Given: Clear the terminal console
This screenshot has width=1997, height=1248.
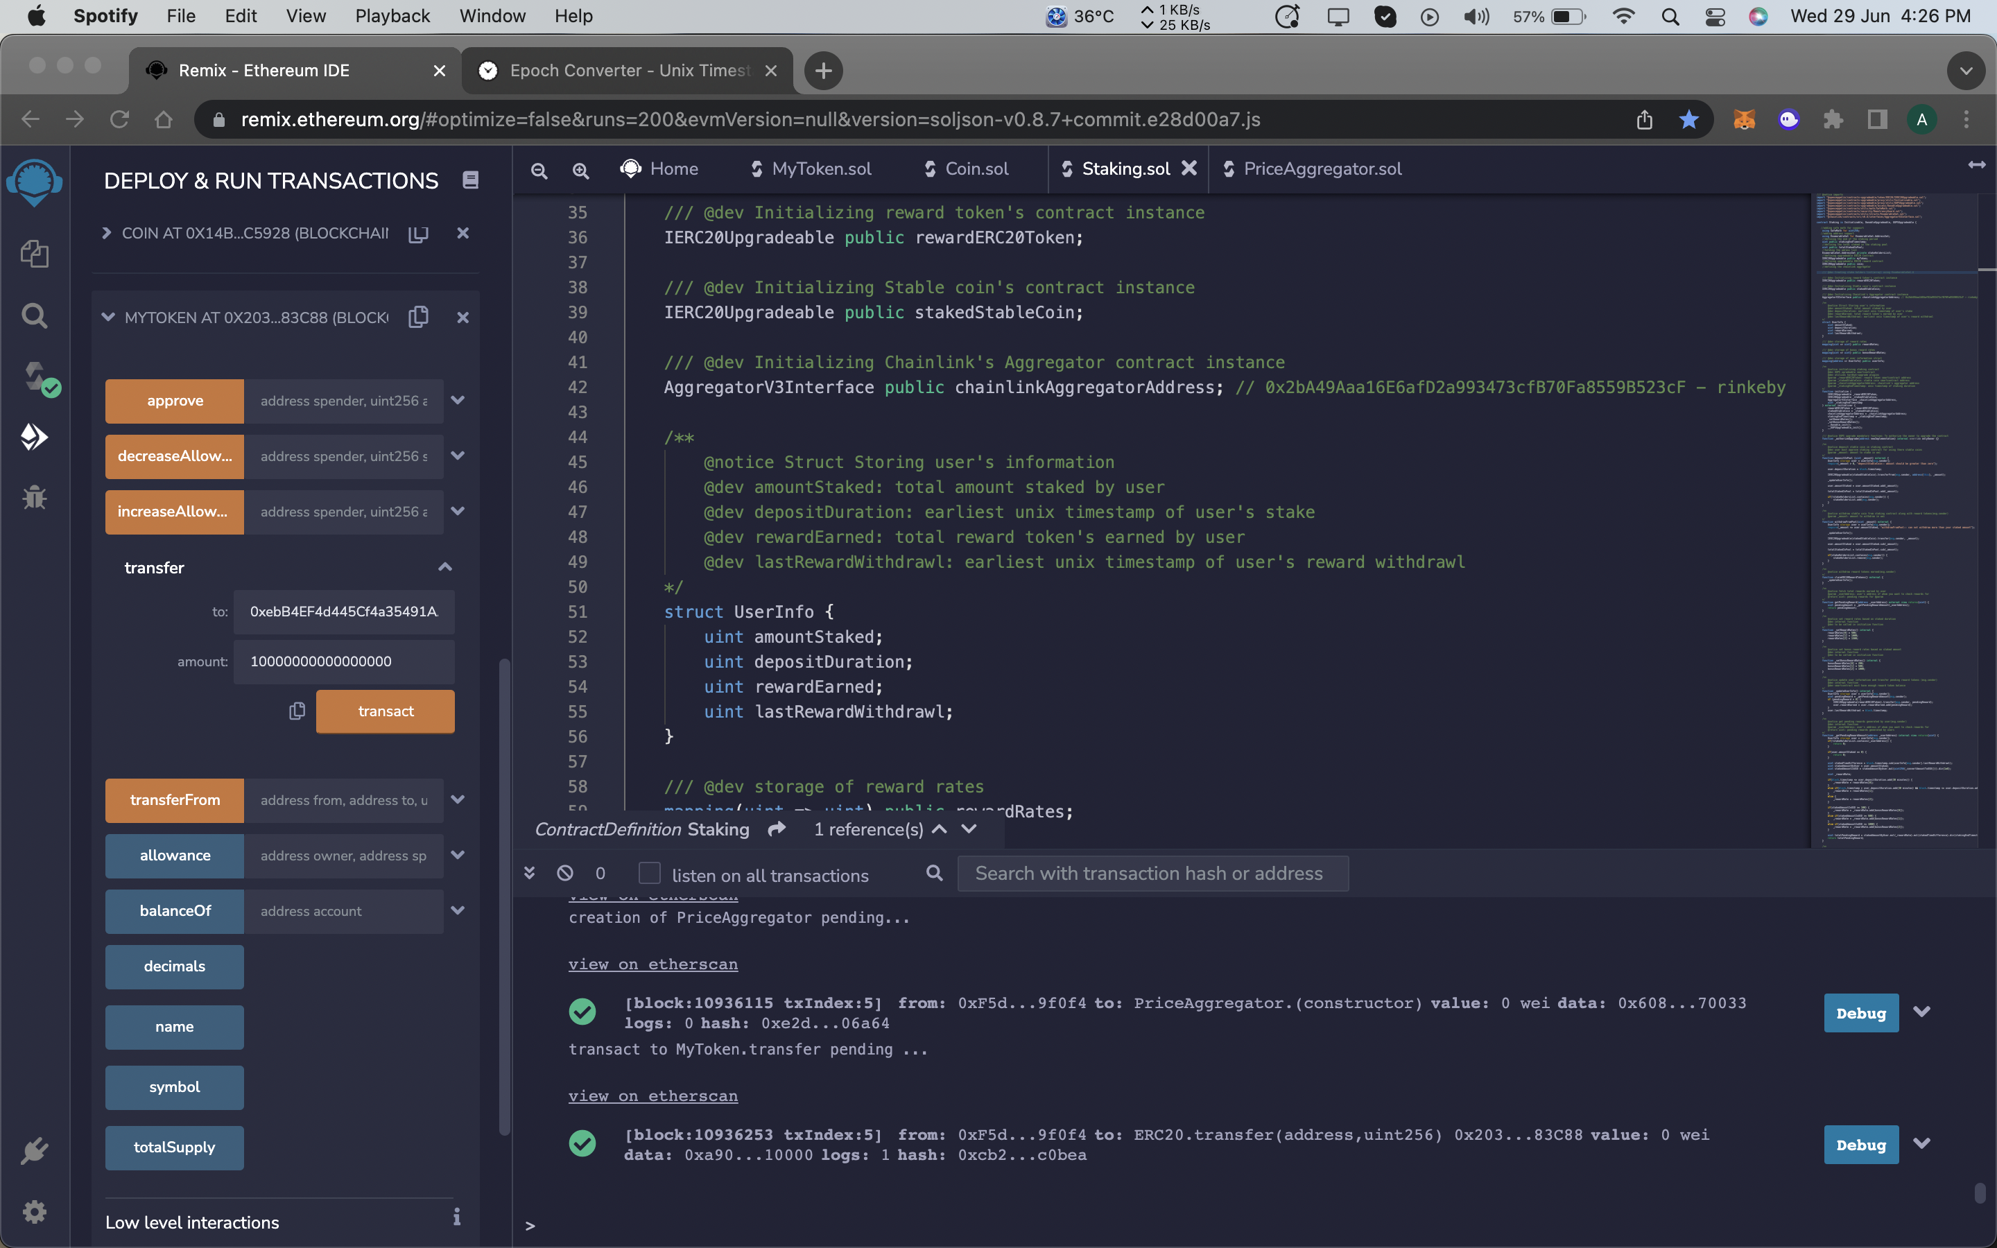Looking at the screenshot, I should 565,872.
